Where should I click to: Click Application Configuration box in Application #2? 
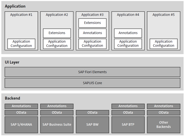click(57, 44)
